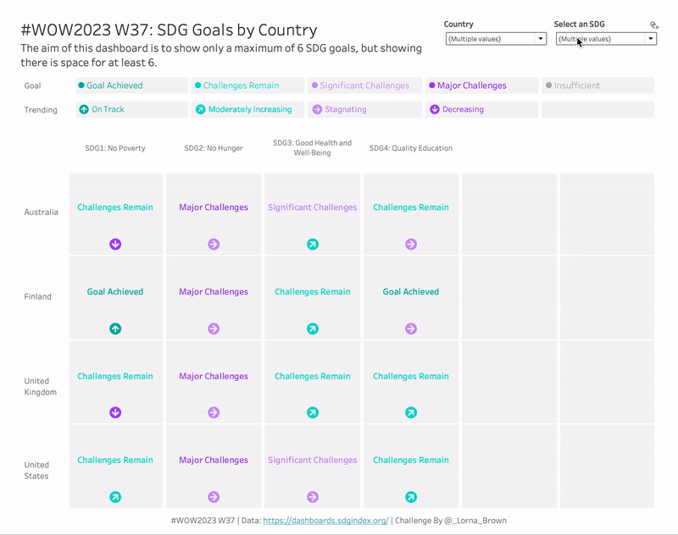678x535 pixels.
Task: Click the Moderately Increasing legend icon
Action: [x=200, y=109]
